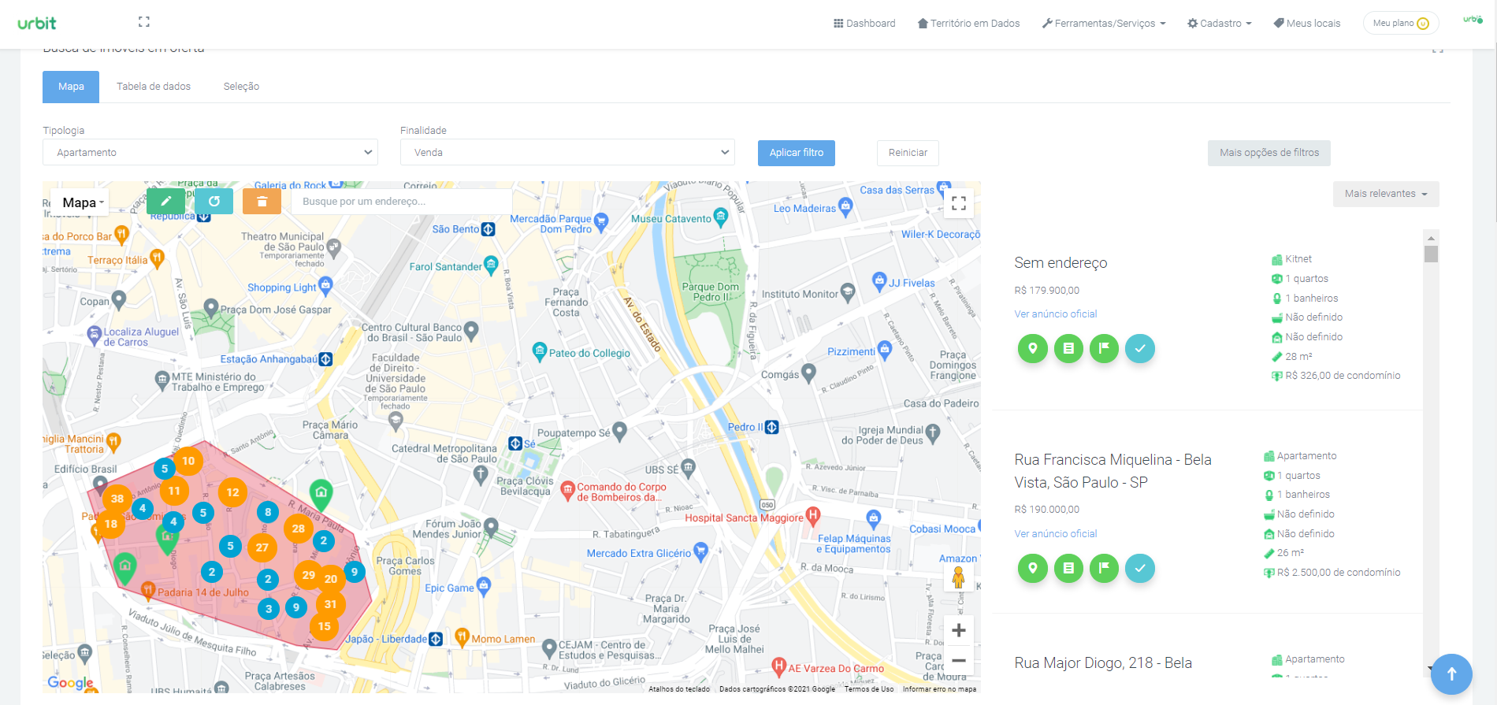Click flag button for Rua Francisca Miquelina
The image size is (1497, 705).
click(x=1105, y=568)
